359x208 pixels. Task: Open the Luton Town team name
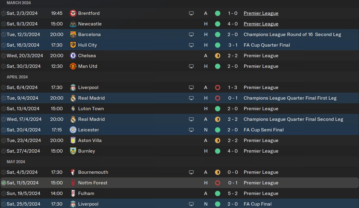(x=91, y=109)
